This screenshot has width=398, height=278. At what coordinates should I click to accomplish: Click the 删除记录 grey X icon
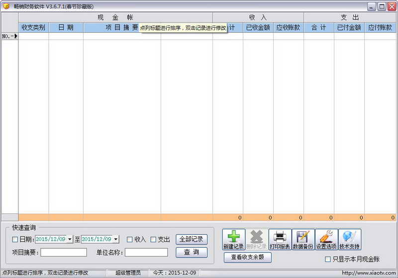[257, 239]
